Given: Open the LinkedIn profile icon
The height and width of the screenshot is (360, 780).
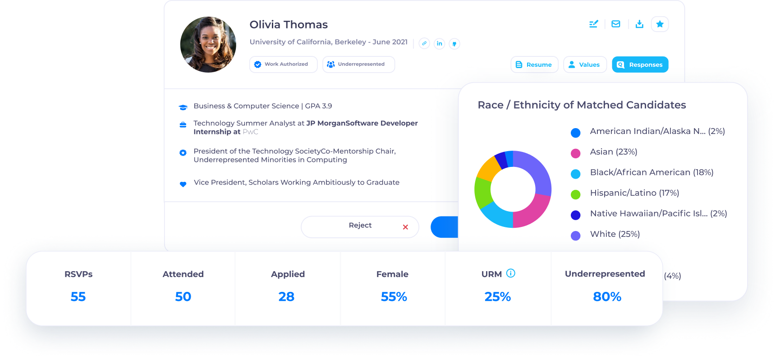Looking at the screenshot, I should pyautogui.click(x=439, y=43).
